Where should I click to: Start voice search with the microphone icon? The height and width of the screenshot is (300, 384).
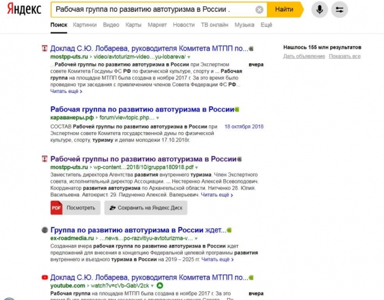click(x=320, y=10)
